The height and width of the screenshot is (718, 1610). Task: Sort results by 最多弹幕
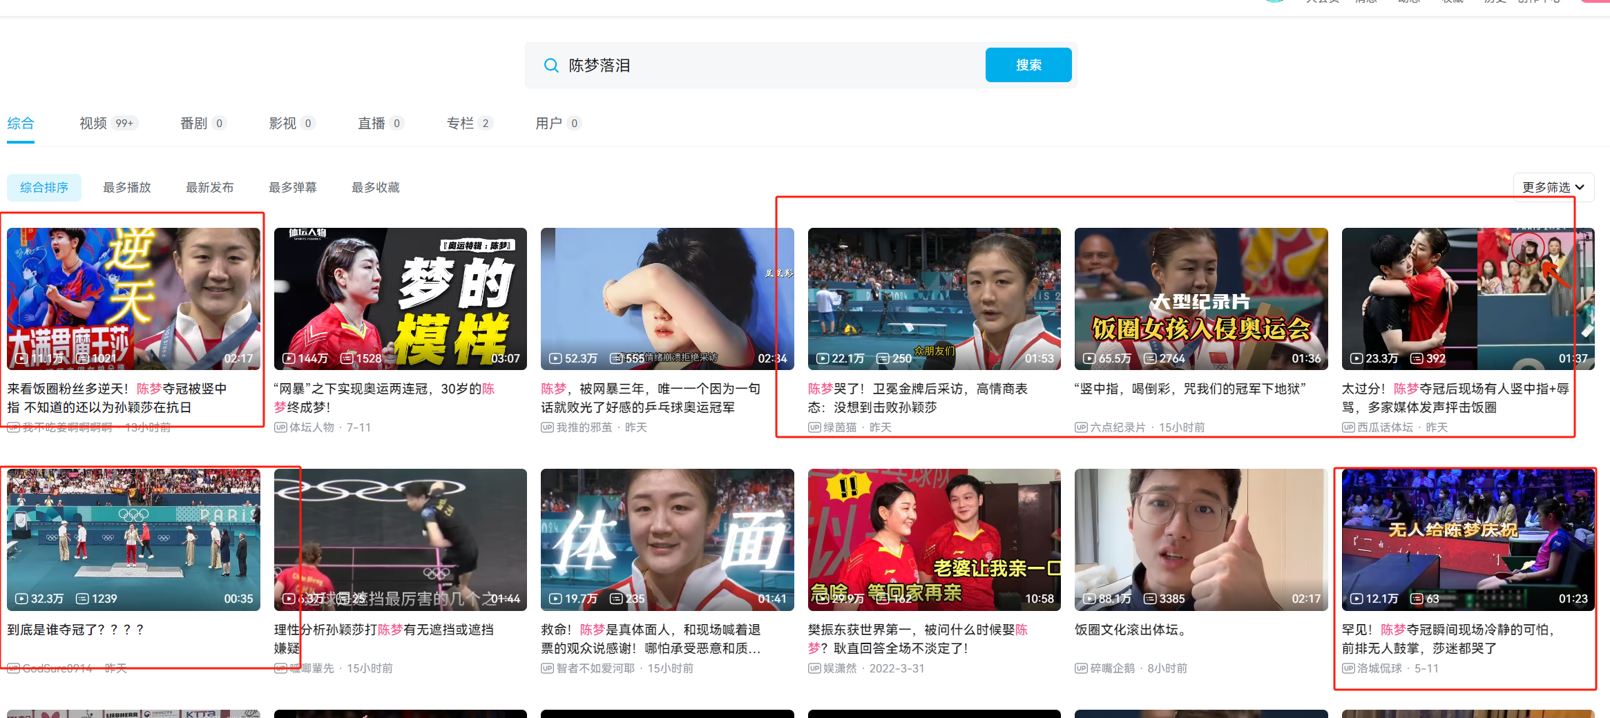tap(293, 187)
